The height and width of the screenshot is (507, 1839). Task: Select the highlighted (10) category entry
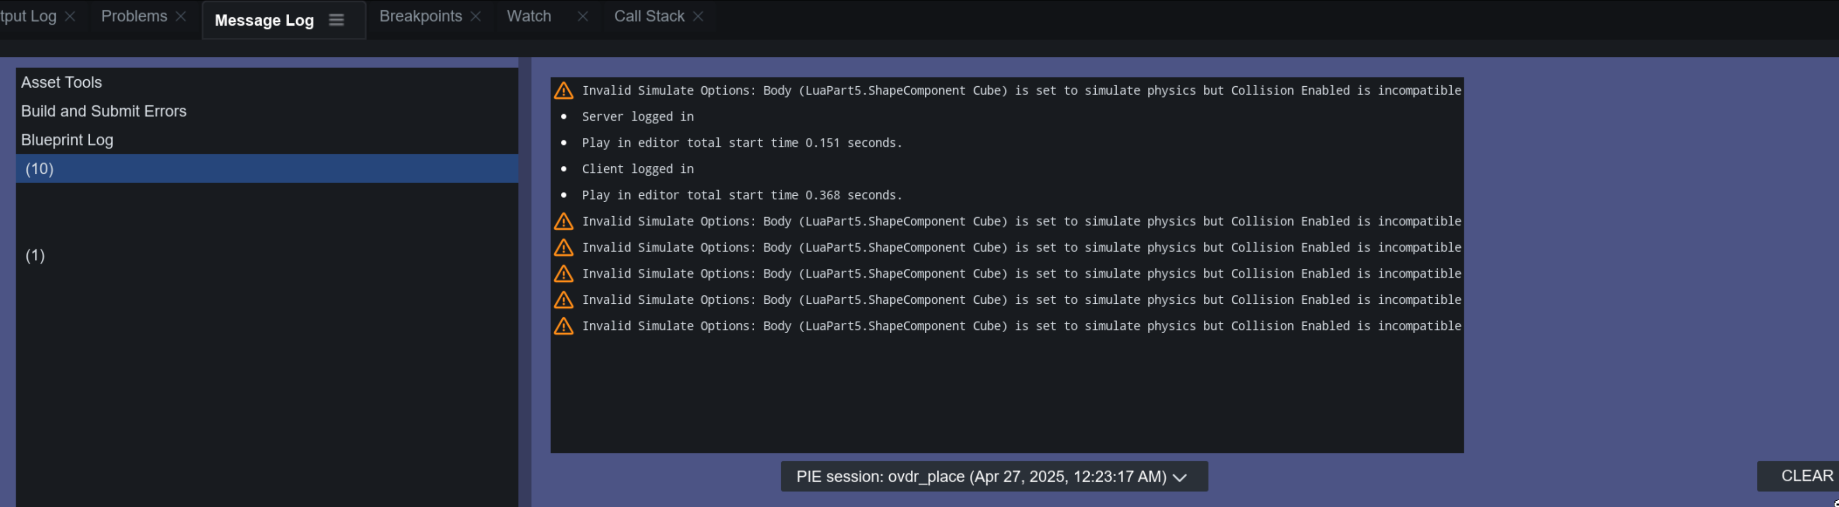click(40, 169)
